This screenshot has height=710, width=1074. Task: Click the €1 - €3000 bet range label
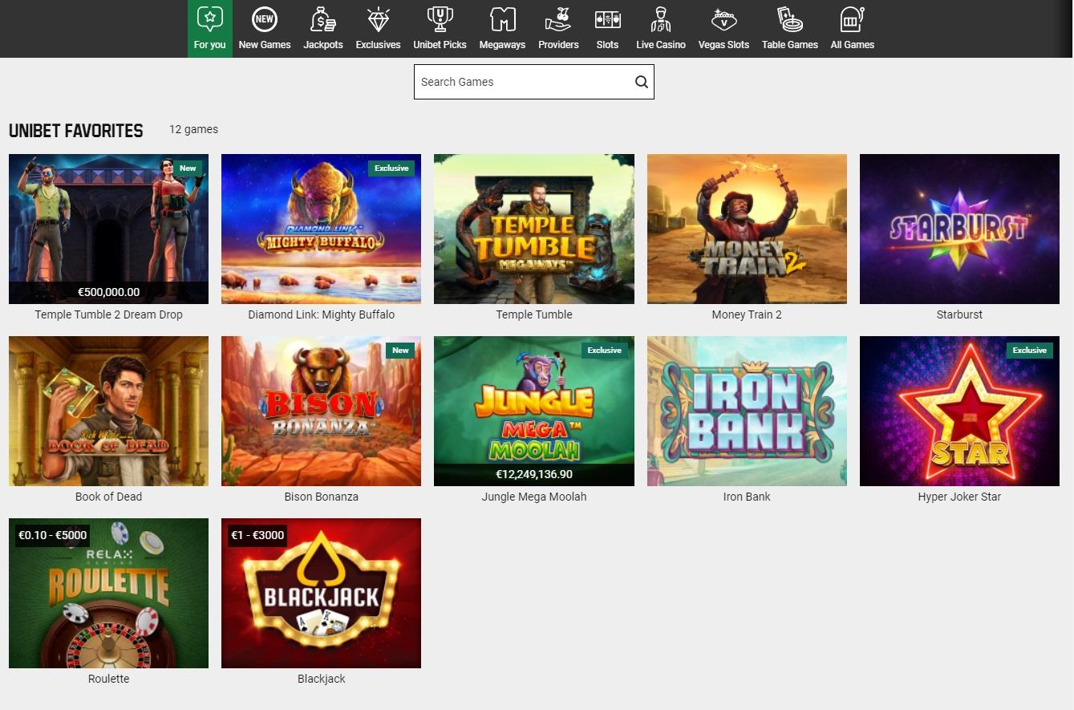(257, 535)
